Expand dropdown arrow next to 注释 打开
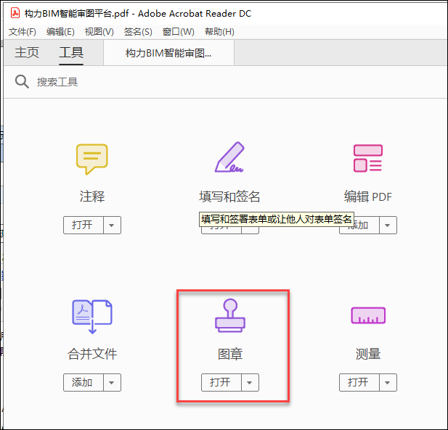Image resolution: width=448 pixels, height=430 pixels. click(112, 225)
